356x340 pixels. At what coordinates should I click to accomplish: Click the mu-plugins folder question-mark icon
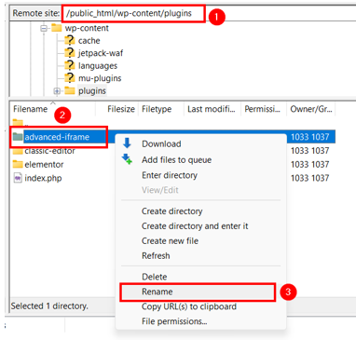point(70,78)
